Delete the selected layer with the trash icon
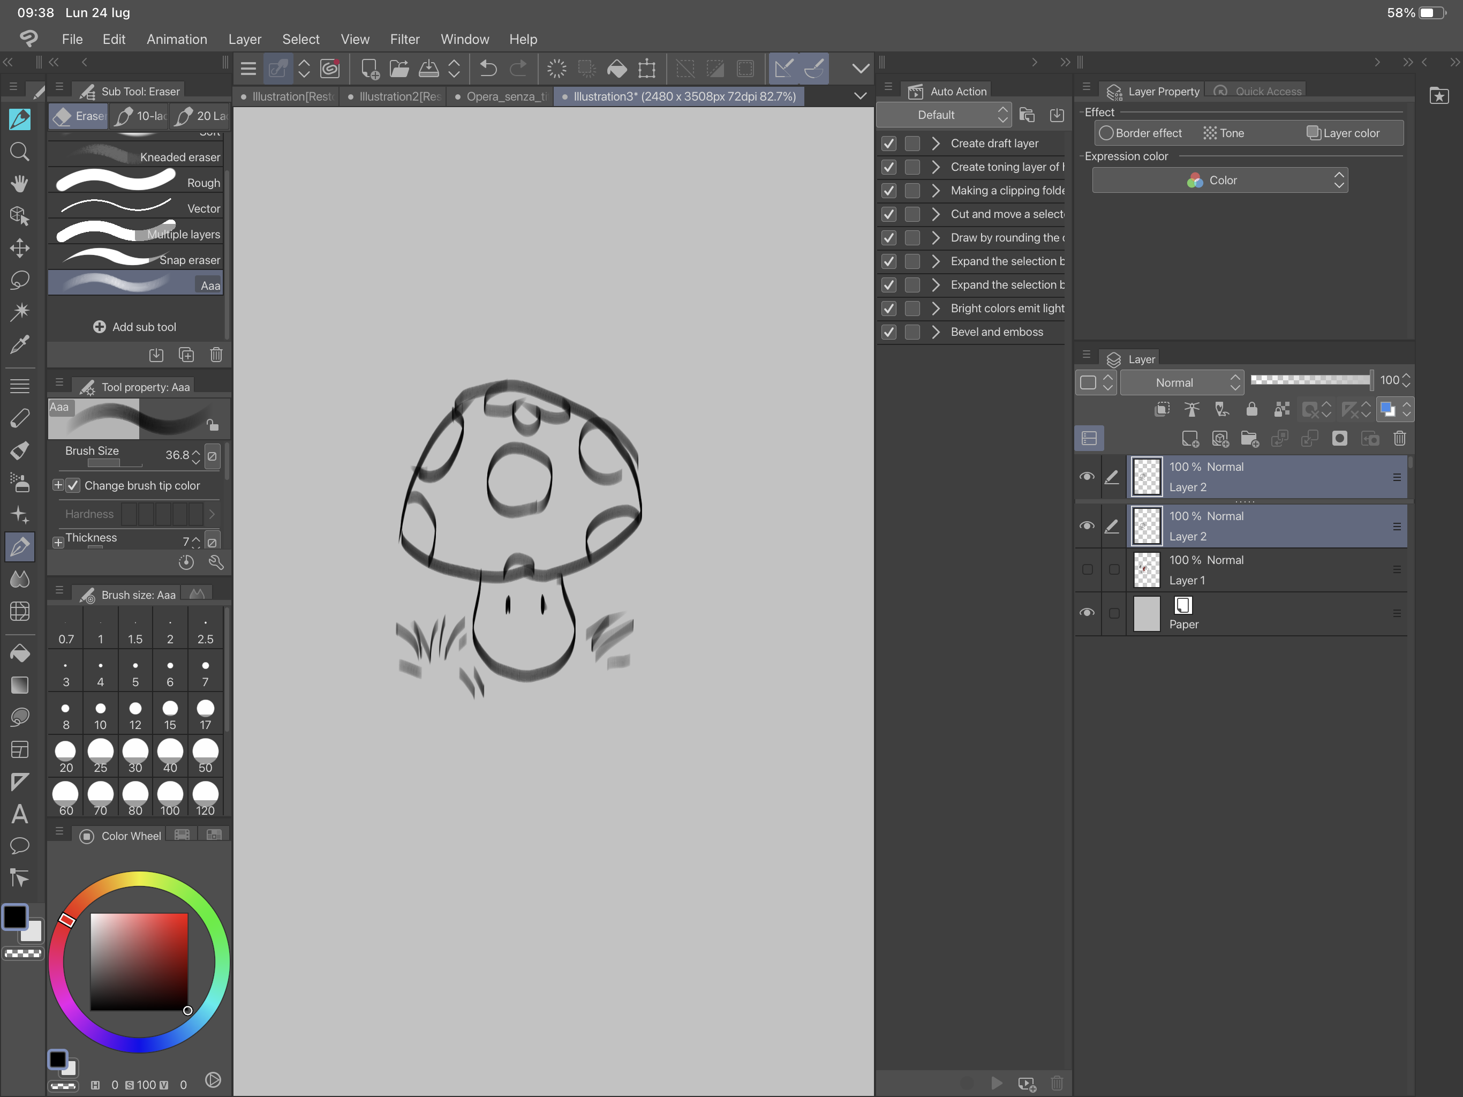The height and width of the screenshot is (1097, 1463). point(1400,438)
